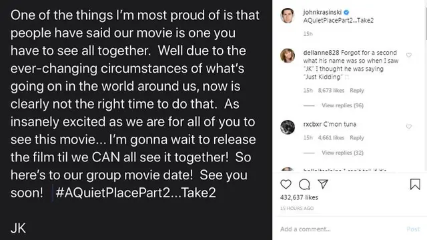Focus the Add a comment field
This screenshot has height=240, width=427.
tap(340, 229)
